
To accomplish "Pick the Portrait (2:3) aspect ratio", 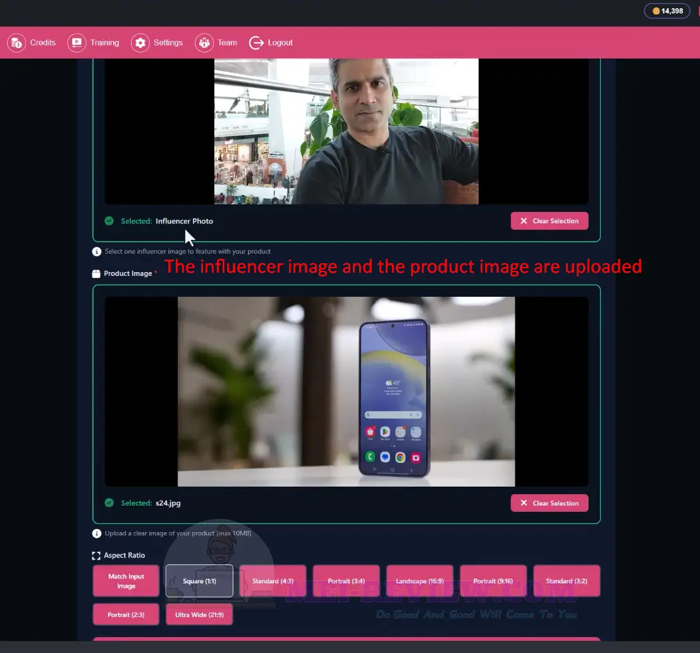I will 126,615.
